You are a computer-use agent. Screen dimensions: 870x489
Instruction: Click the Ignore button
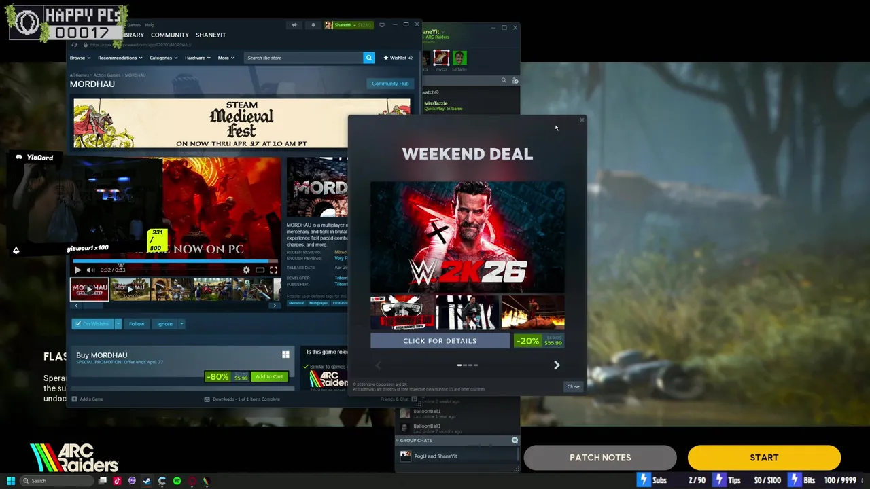(x=164, y=324)
